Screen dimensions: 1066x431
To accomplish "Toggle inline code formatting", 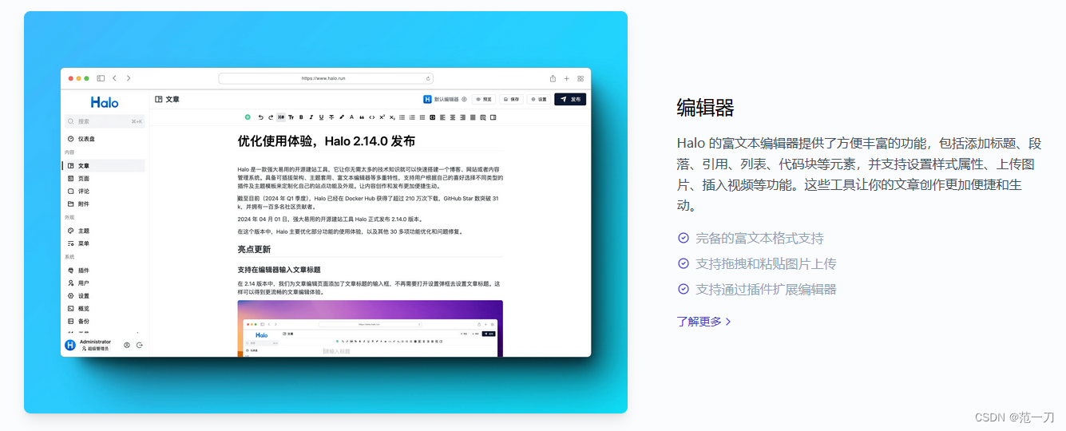I will [x=372, y=117].
